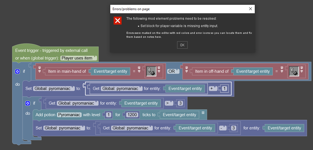Open the outer if block's gear mutator
Viewport: 313px width, 150px height.
pyautogui.click(x=17, y=71)
